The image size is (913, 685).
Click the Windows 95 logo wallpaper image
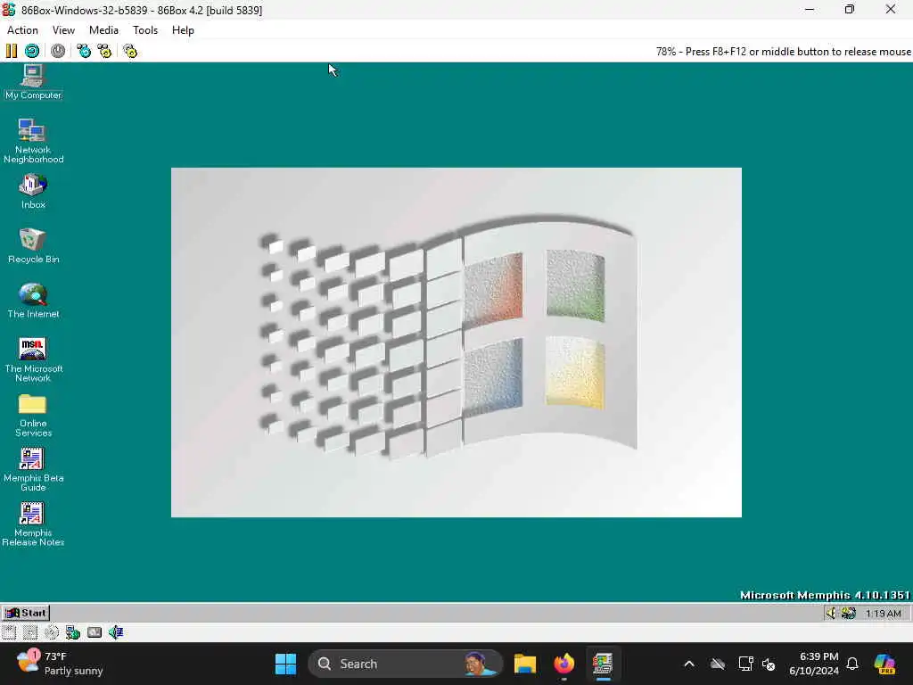pyautogui.click(x=456, y=342)
